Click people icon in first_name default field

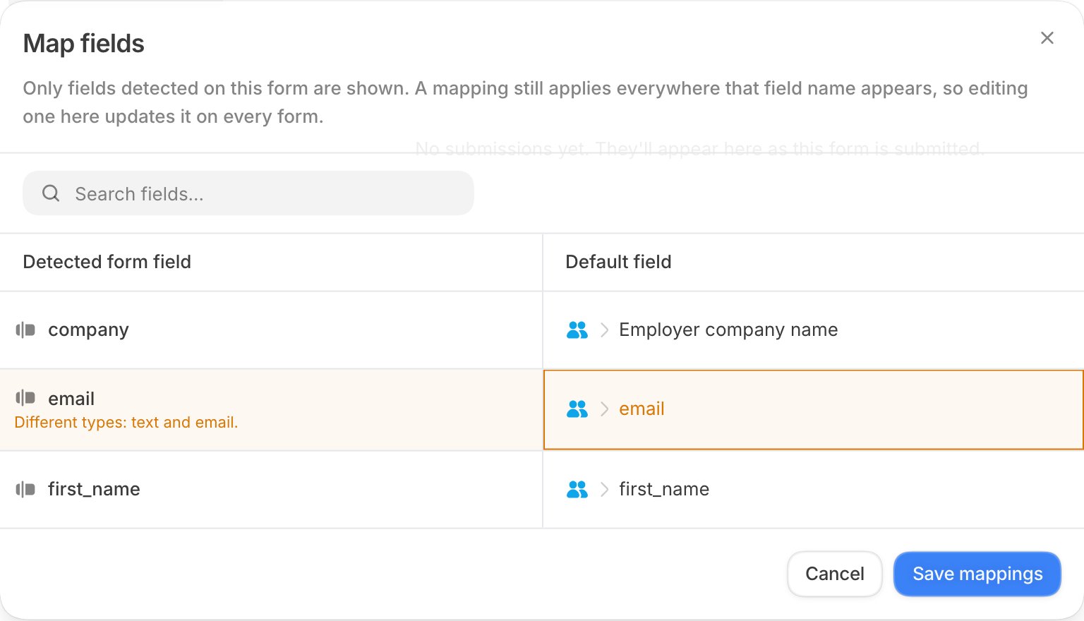coord(577,489)
